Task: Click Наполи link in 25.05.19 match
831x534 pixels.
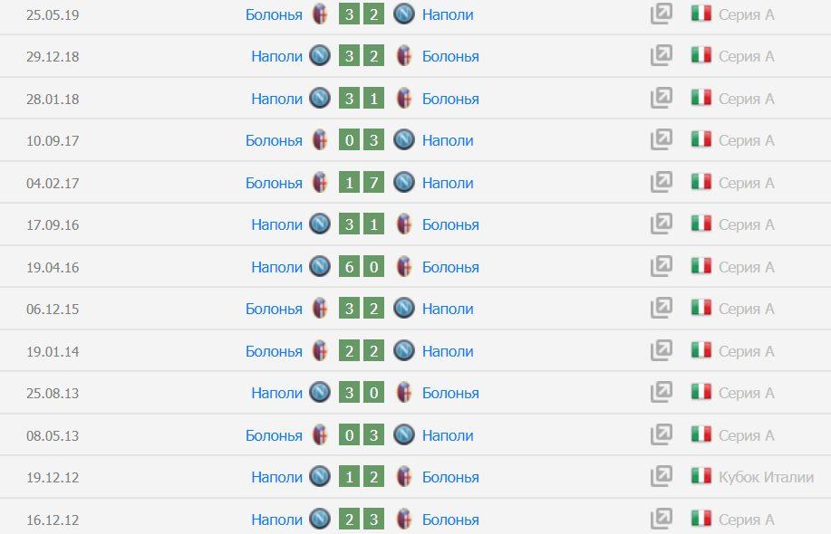Action: [448, 14]
